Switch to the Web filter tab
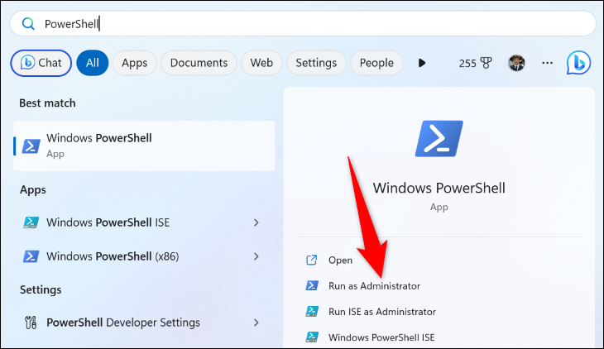The image size is (604, 349). [x=261, y=63]
